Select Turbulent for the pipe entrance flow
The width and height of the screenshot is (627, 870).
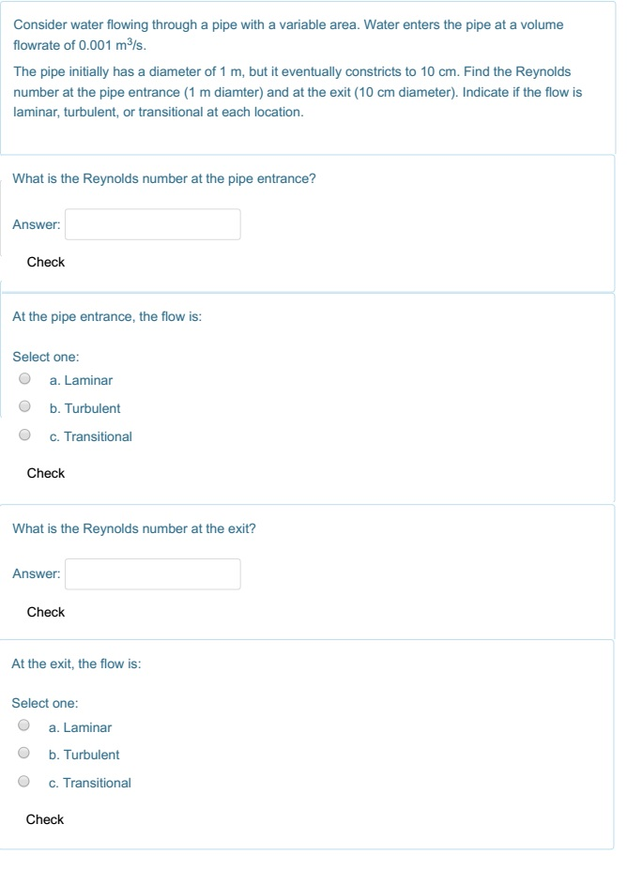click(26, 408)
